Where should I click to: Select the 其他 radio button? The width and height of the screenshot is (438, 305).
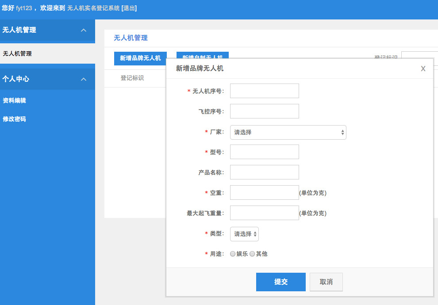pyautogui.click(x=252, y=254)
